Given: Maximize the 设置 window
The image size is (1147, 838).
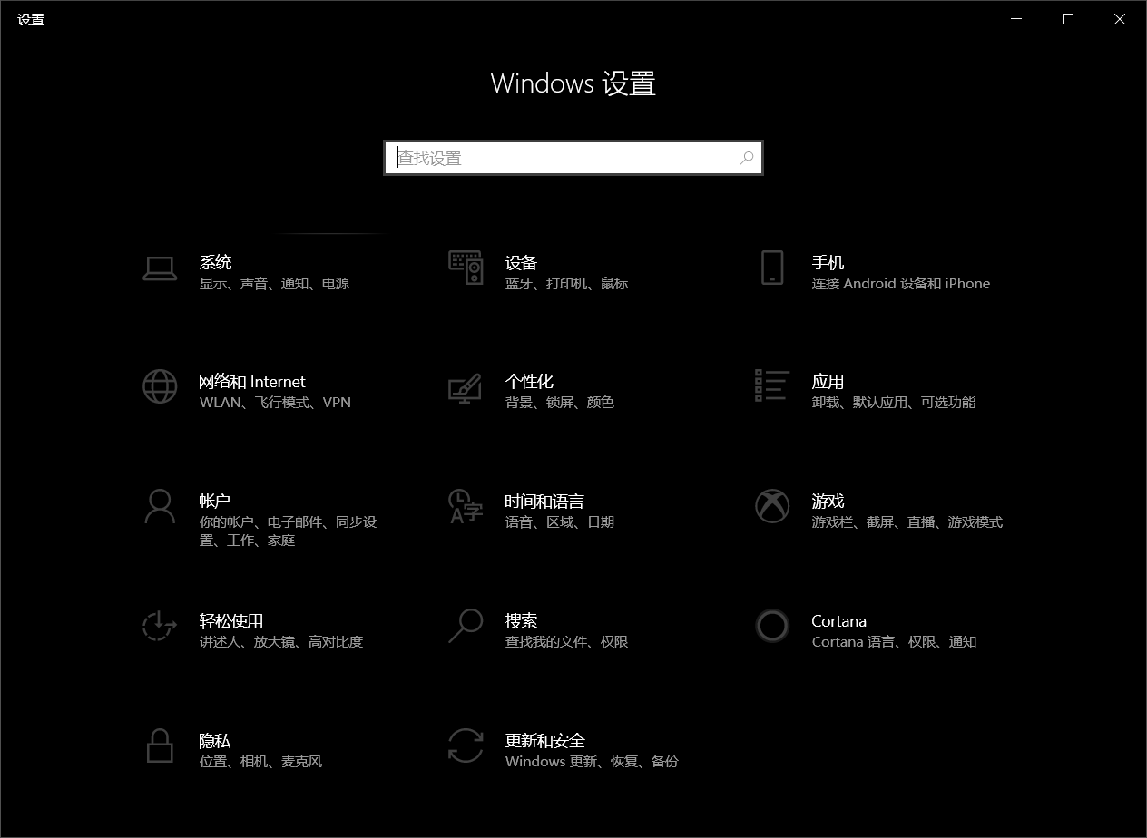Looking at the screenshot, I should 1068,19.
